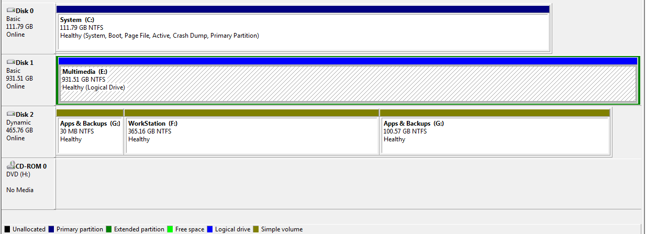646x234 pixels.
Task: Click the olive bar above WorkStation (F:)
Action: tap(251, 113)
